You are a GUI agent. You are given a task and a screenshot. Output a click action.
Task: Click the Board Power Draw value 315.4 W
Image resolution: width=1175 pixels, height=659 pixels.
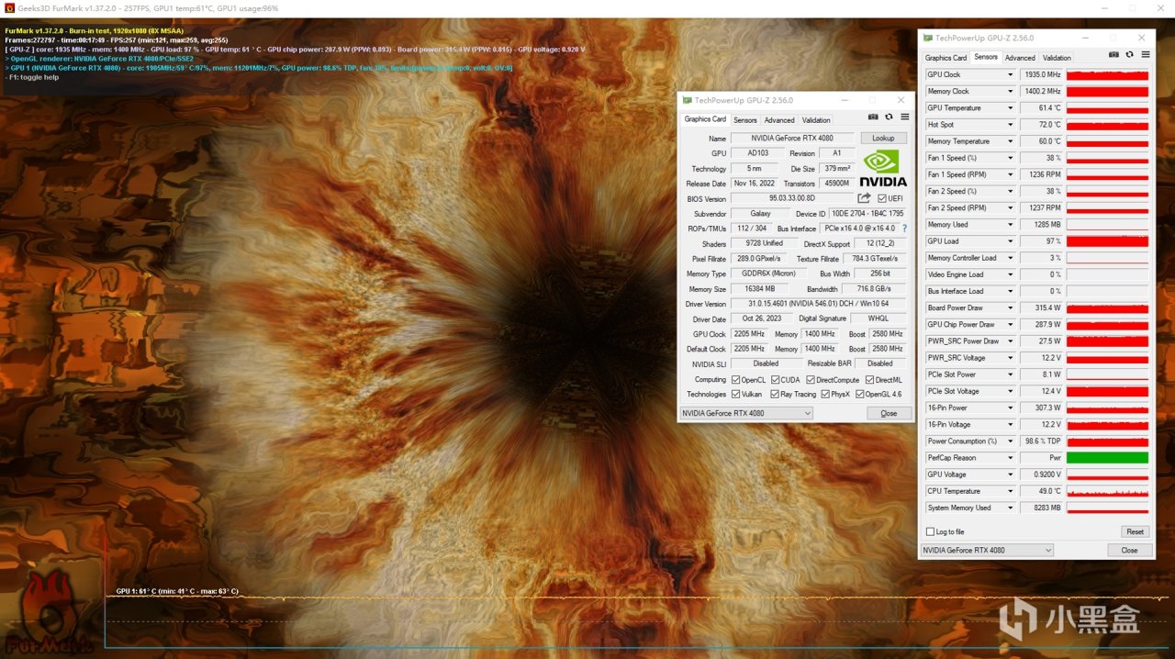(x=1041, y=308)
